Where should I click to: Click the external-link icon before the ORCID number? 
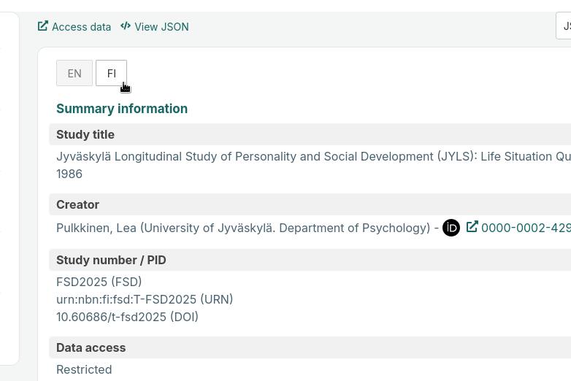pyautogui.click(x=472, y=227)
